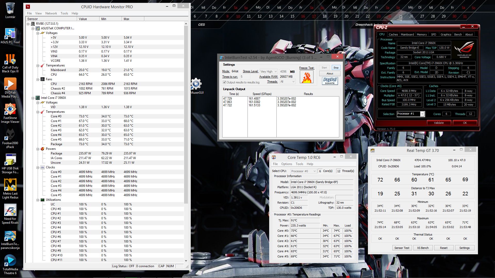Open the Threads dropdown in IntelBurnTest

click(287, 82)
